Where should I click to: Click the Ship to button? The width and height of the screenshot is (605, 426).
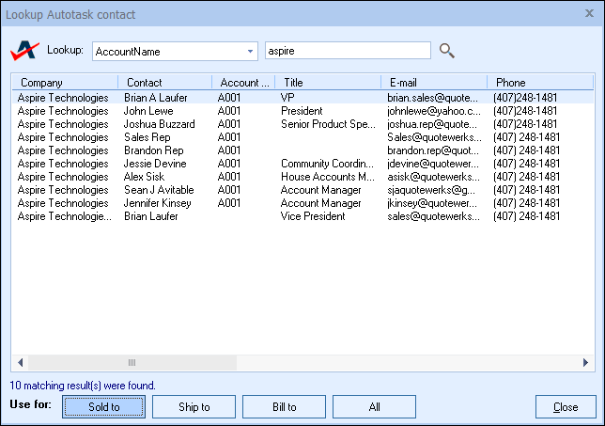tap(194, 407)
